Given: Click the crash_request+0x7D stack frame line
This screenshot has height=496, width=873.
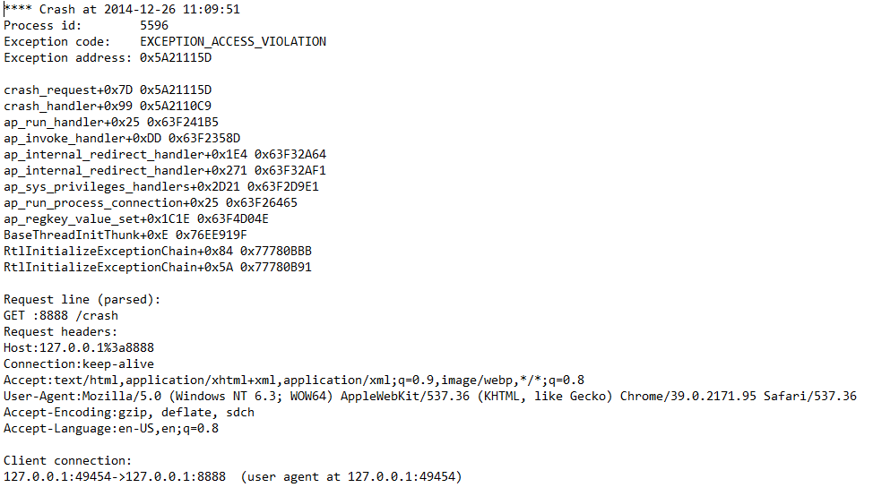Looking at the screenshot, I should (108, 90).
